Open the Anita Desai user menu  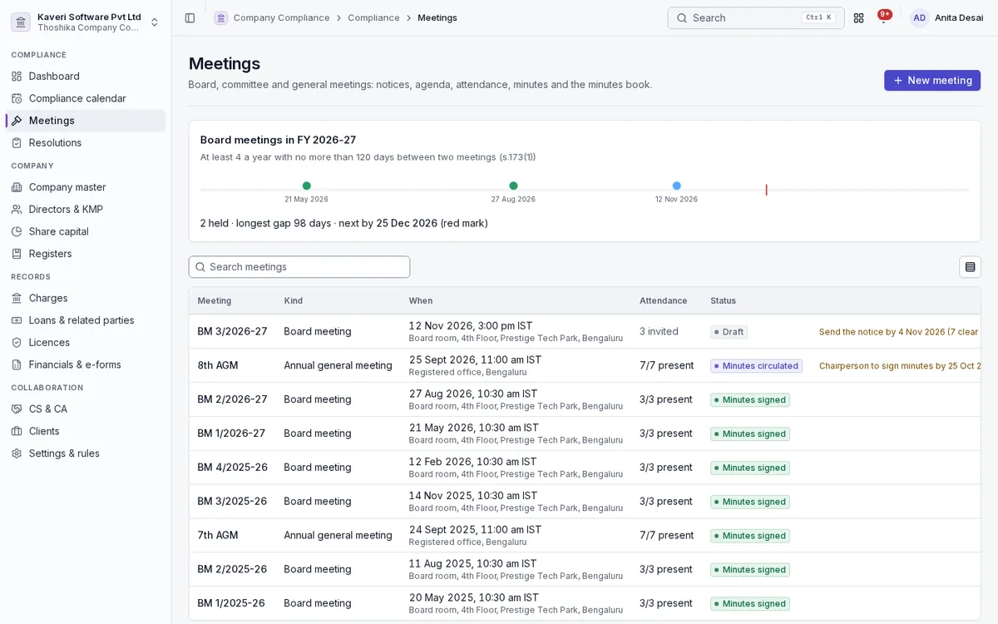(x=946, y=17)
